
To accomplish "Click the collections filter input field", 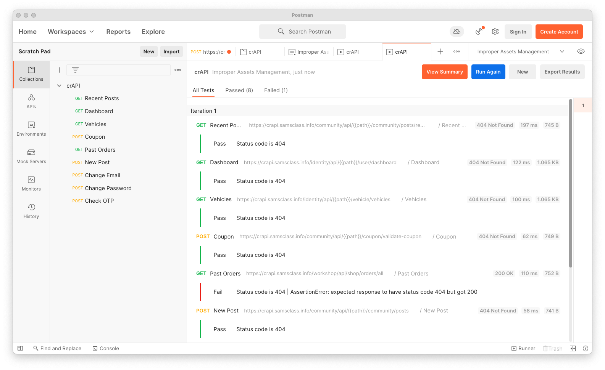I will 118,70.
